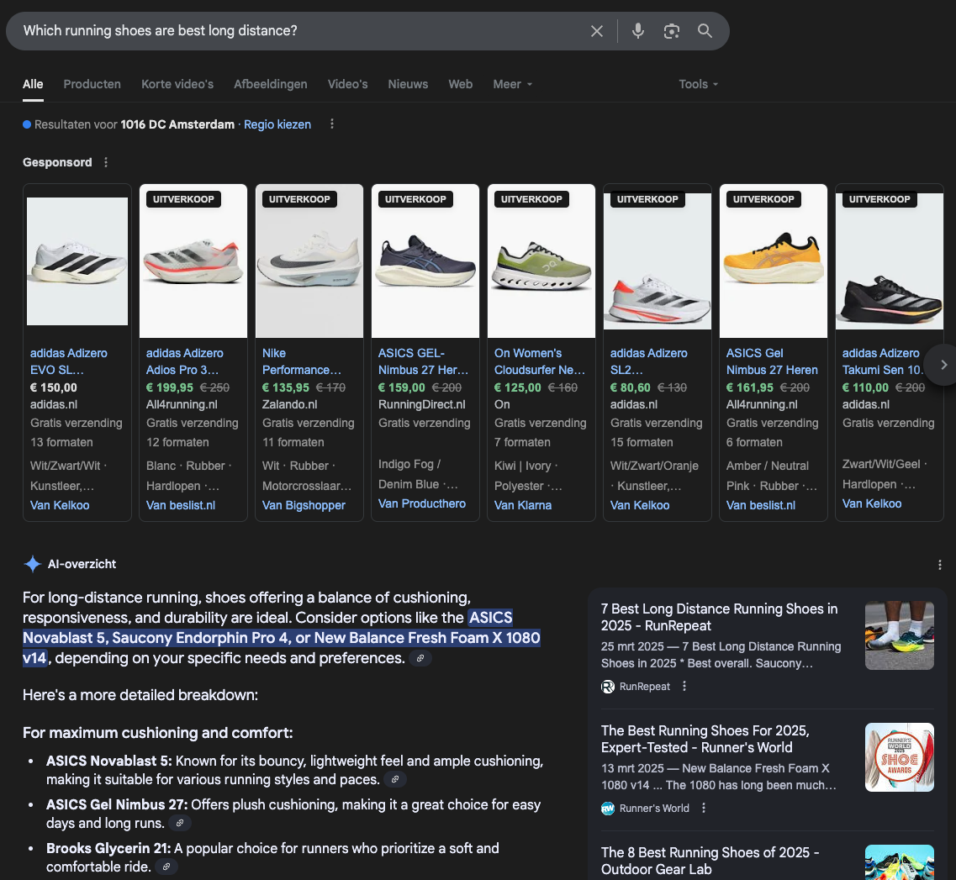956x880 pixels.
Task: Open source link icon after ASICS Gel Nimbus 27 bullet
Action: click(x=180, y=824)
